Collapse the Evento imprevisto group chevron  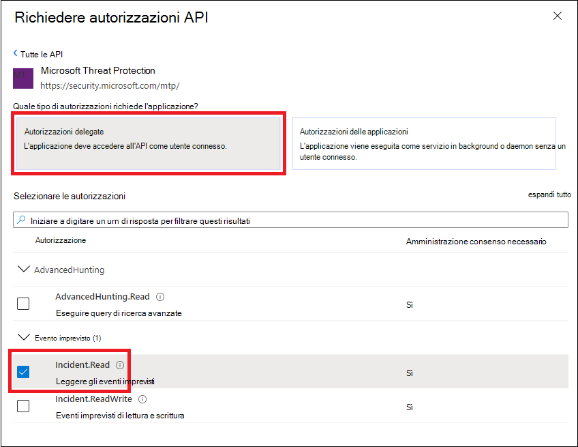[24, 337]
